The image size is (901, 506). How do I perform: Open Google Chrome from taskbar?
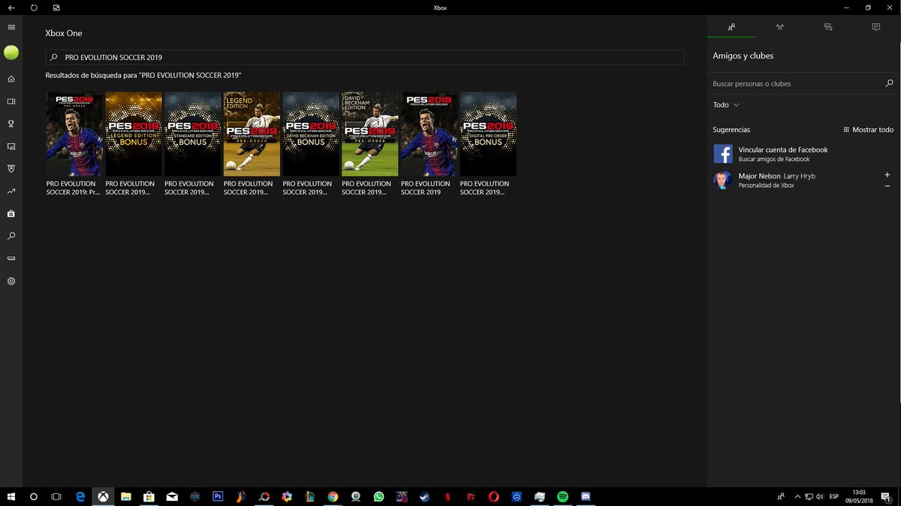tap(333, 496)
